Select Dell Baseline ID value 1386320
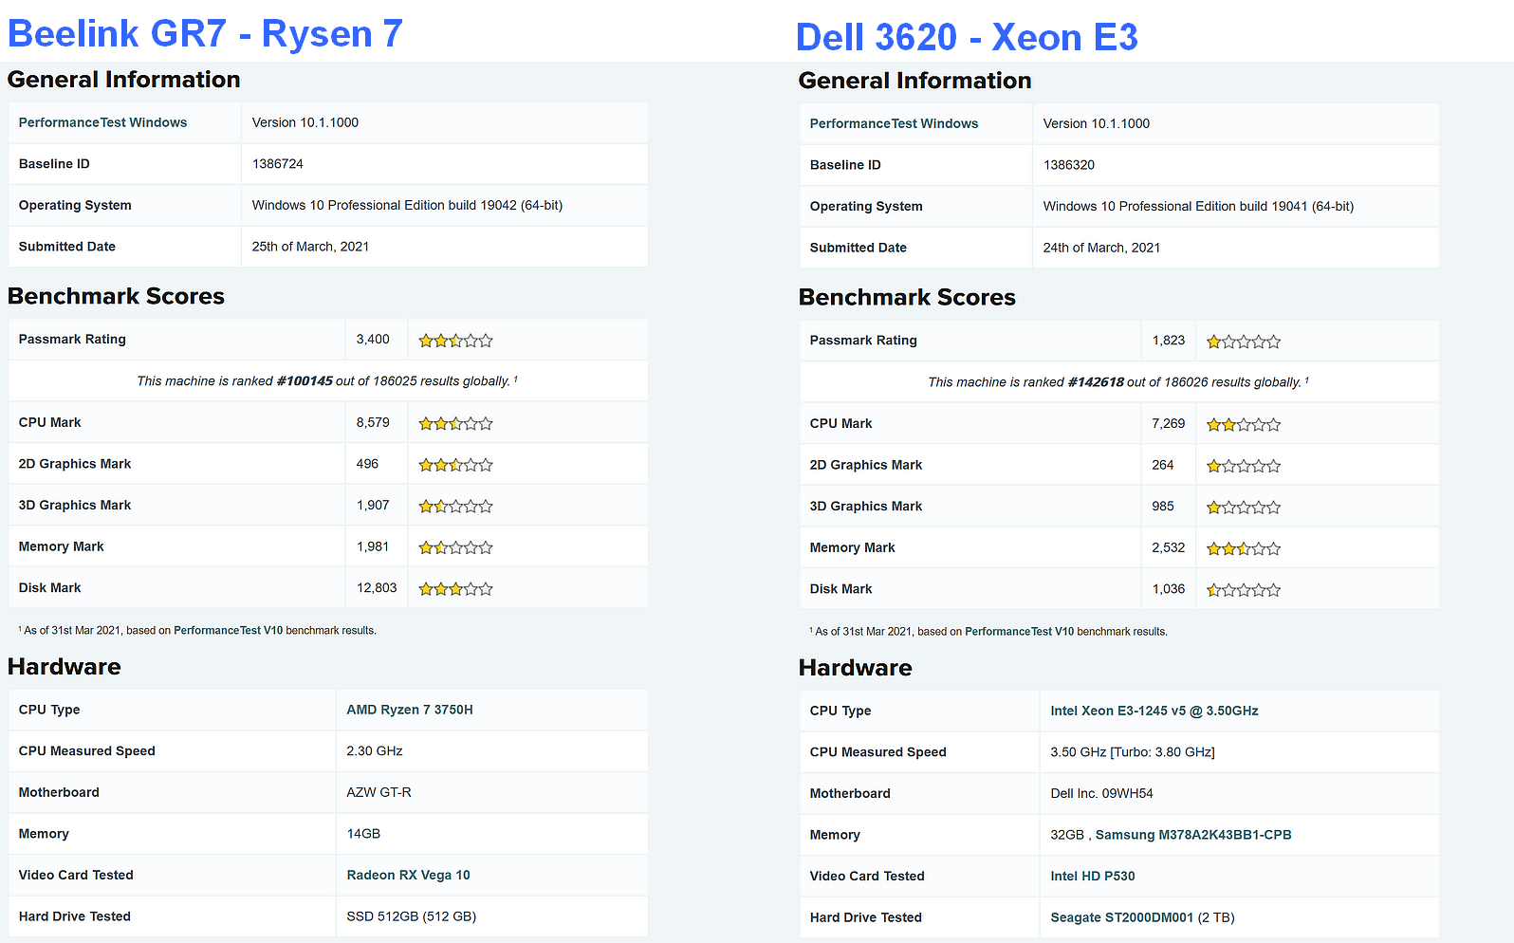The height and width of the screenshot is (943, 1514). 1069,164
